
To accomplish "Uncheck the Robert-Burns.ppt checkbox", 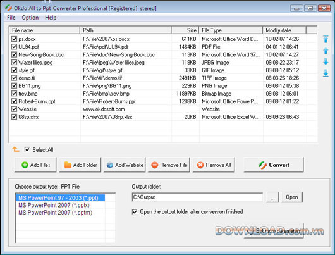I will (14, 101).
